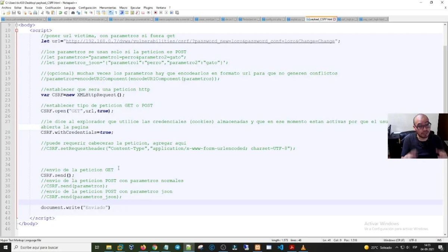Switch to the config.inc.php tab

[273, 19]
